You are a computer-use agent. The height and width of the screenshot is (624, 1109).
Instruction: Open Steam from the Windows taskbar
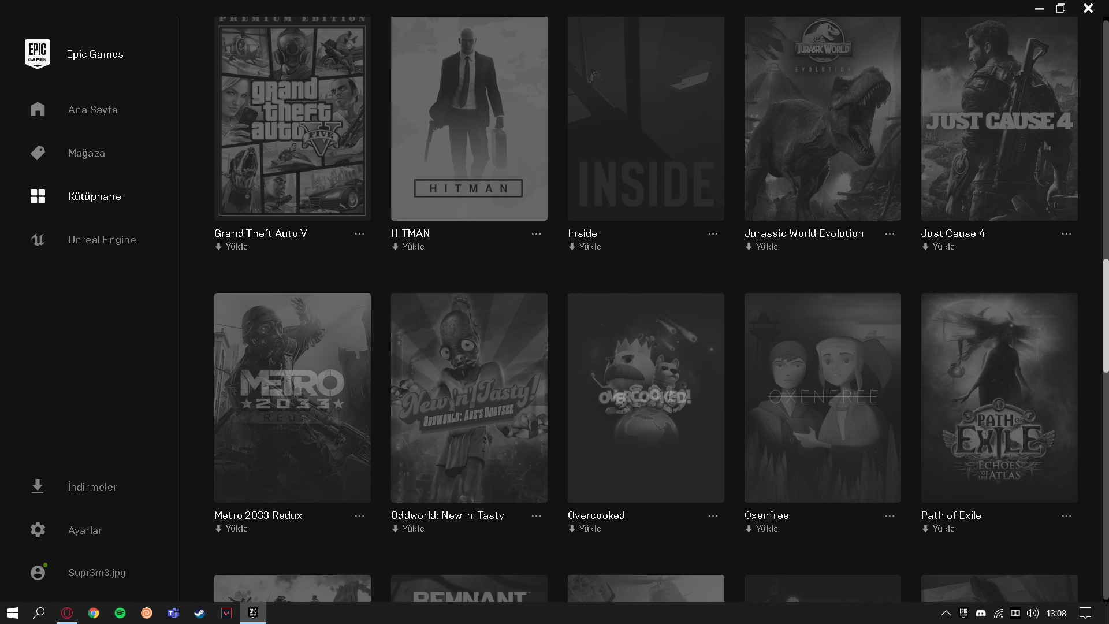[200, 613]
